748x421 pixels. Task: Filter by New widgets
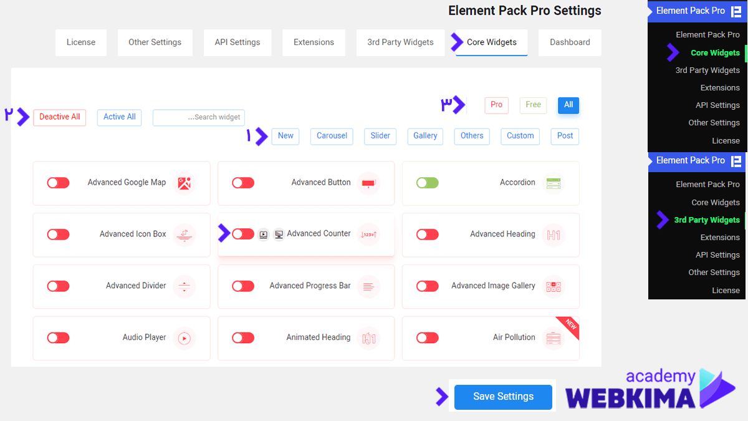pos(285,136)
